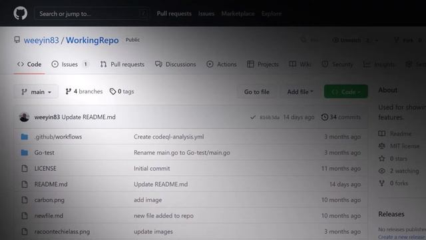The width and height of the screenshot is (426, 240).
Task: Open the Create codeql-analysis.yml commit message
Action: (x=168, y=137)
